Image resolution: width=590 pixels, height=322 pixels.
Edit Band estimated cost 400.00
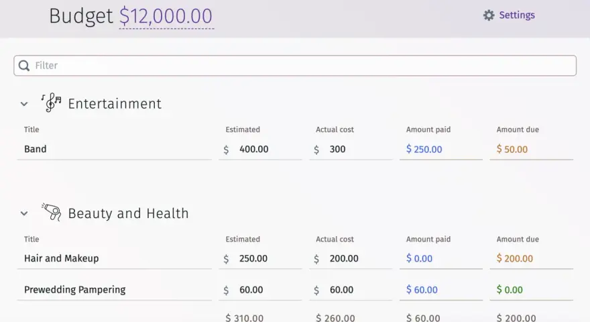[x=260, y=149]
